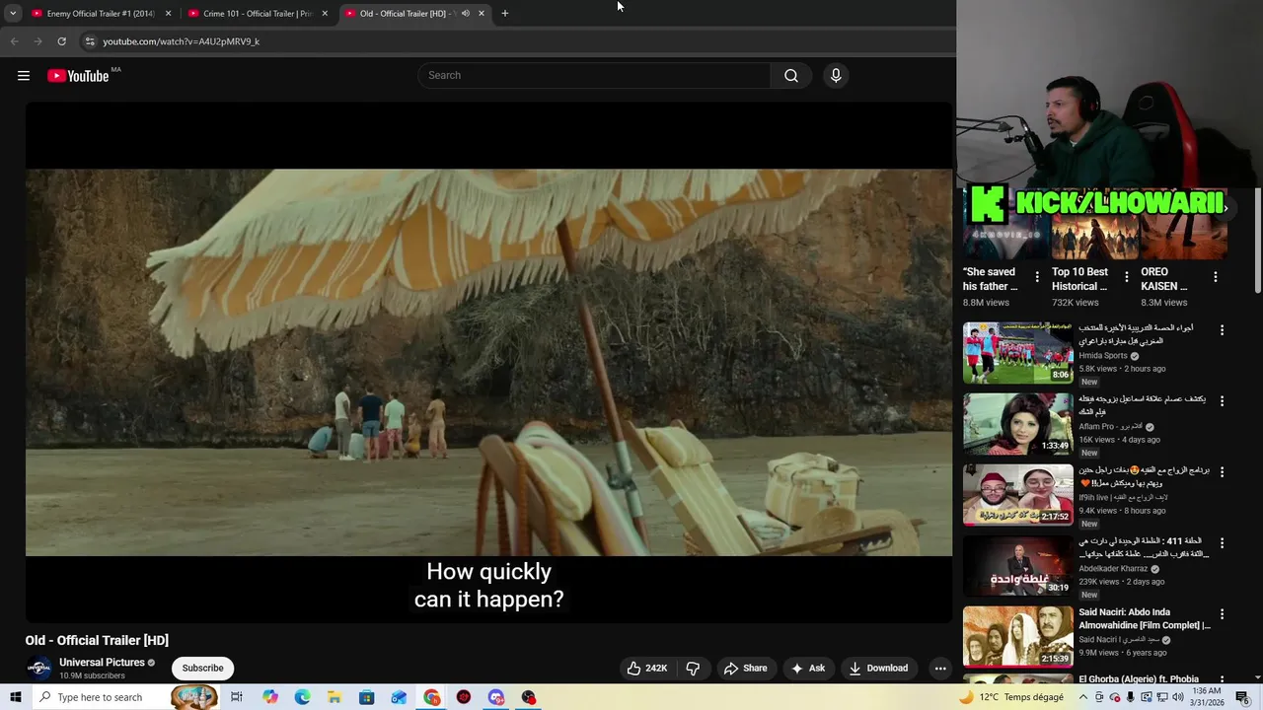The image size is (1263, 710).
Task: Open options for Hmida Sports video
Action: coord(1222,330)
